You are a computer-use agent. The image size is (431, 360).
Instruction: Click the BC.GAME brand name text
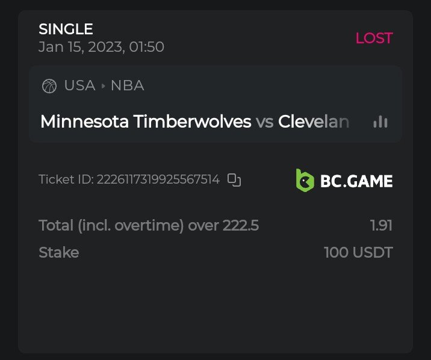pos(356,181)
